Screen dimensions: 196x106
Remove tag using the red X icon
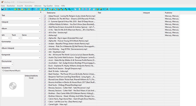(x=6, y=9)
